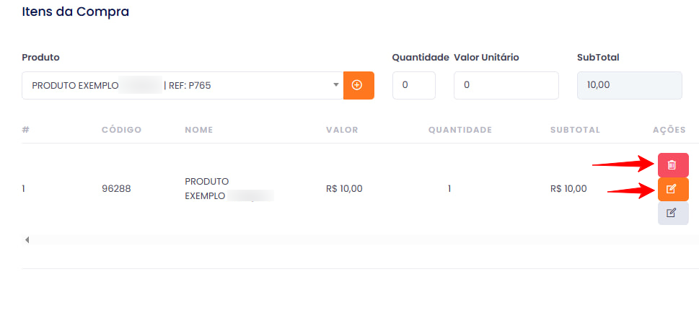Click the AÇÕES column header
The image size is (699, 326).
[x=669, y=130]
